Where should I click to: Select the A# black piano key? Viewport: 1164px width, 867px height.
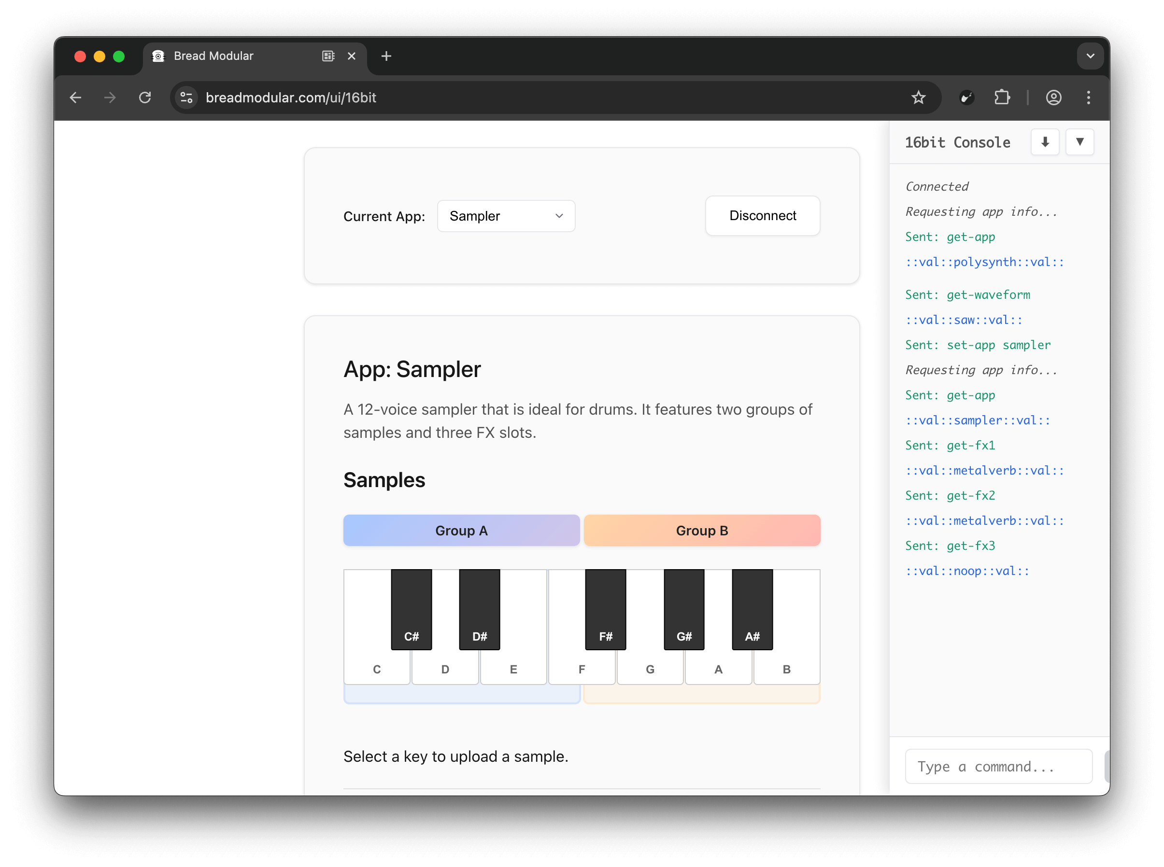pyautogui.click(x=752, y=609)
